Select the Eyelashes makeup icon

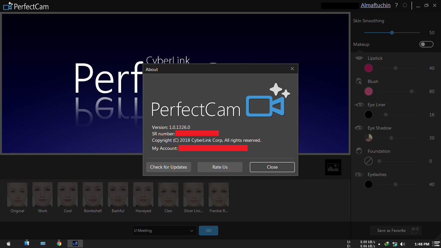pyautogui.click(x=359, y=174)
